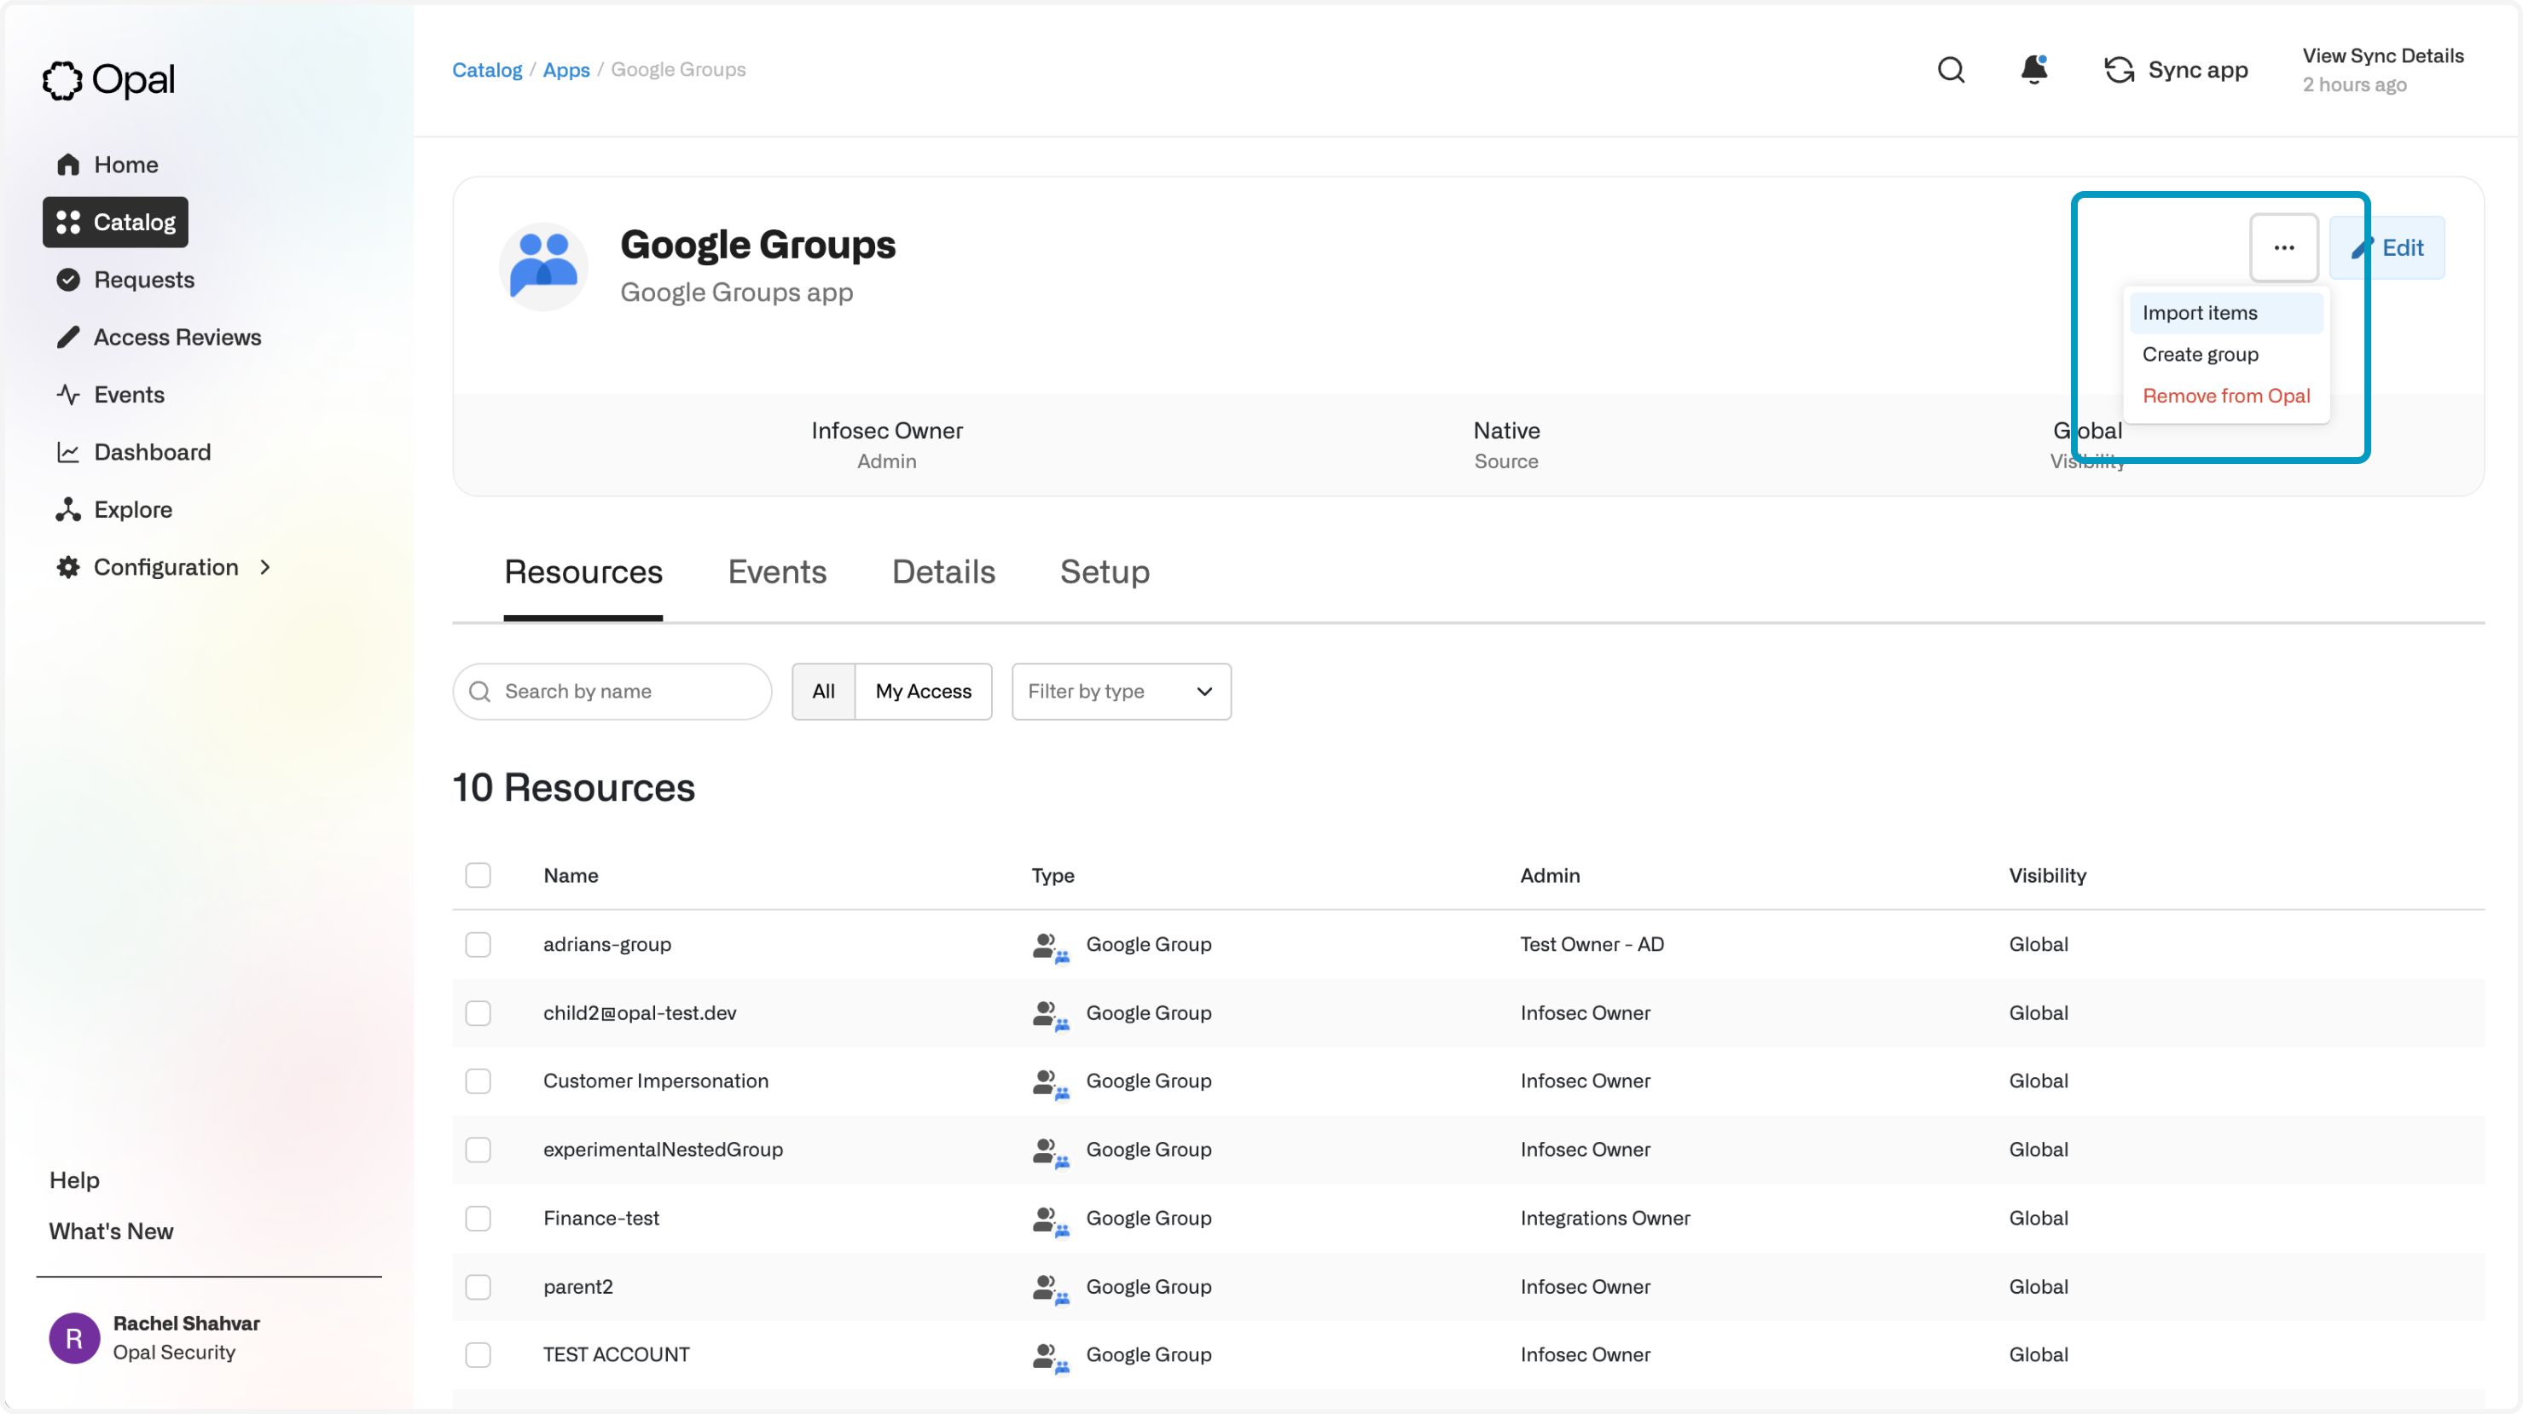Open the Explore page
This screenshot has height=1414, width=2523.
pos(113,510)
